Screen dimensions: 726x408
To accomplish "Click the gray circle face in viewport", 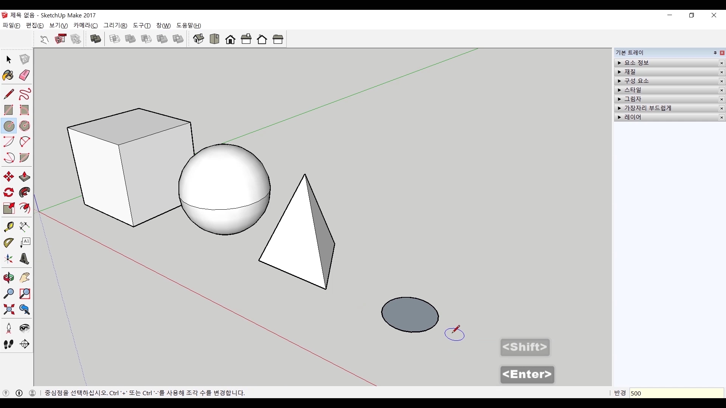I will [x=410, y=315].
